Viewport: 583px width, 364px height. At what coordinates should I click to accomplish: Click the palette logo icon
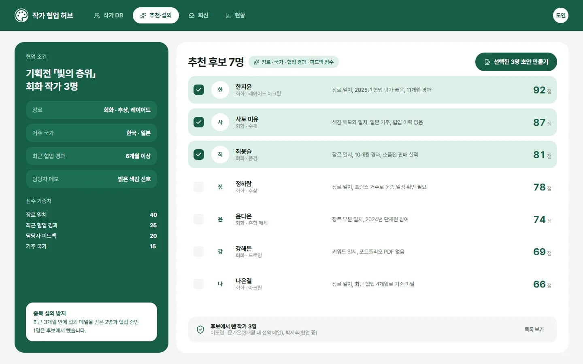click(x=21, y=15)
